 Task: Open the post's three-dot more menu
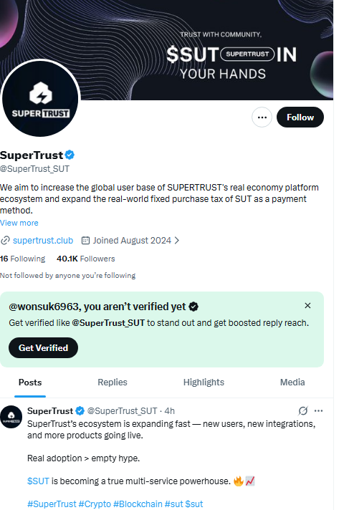pos(319,411)
